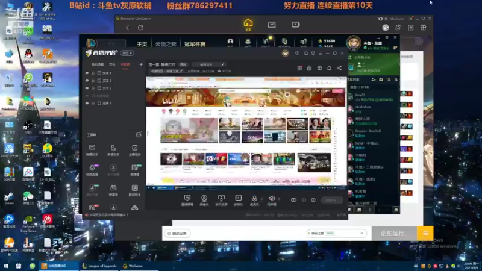Open the 弹幕助手 tool in the toolbox
This screenshot has height=271, width=482.
point(92,150)
